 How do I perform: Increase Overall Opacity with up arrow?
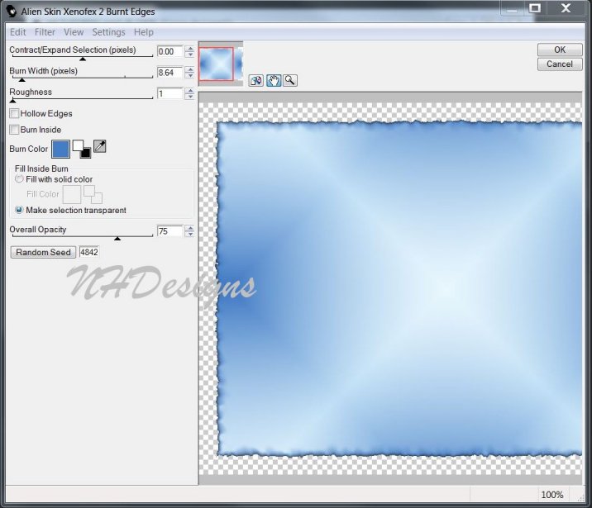190,228
